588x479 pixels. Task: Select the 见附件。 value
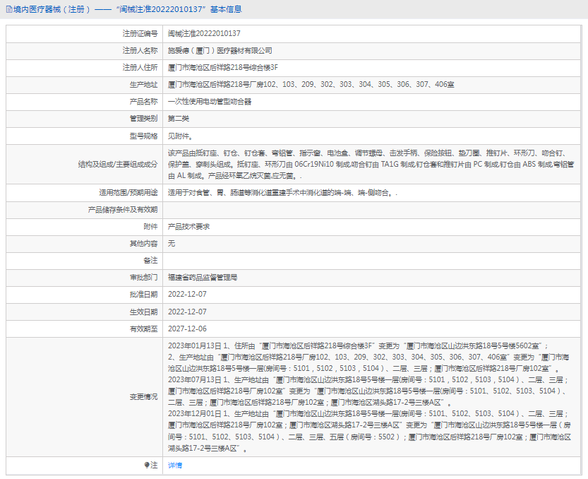pos(181,136)
